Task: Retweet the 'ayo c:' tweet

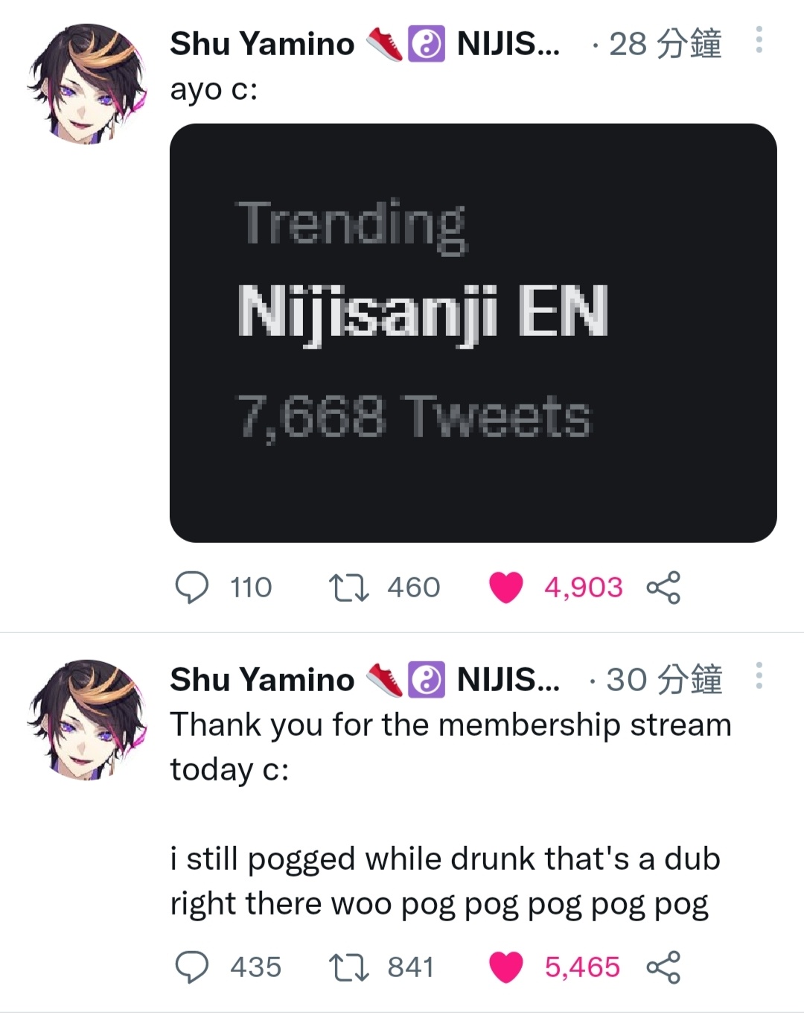Action: pyautogui.click(x=348, y=588)
